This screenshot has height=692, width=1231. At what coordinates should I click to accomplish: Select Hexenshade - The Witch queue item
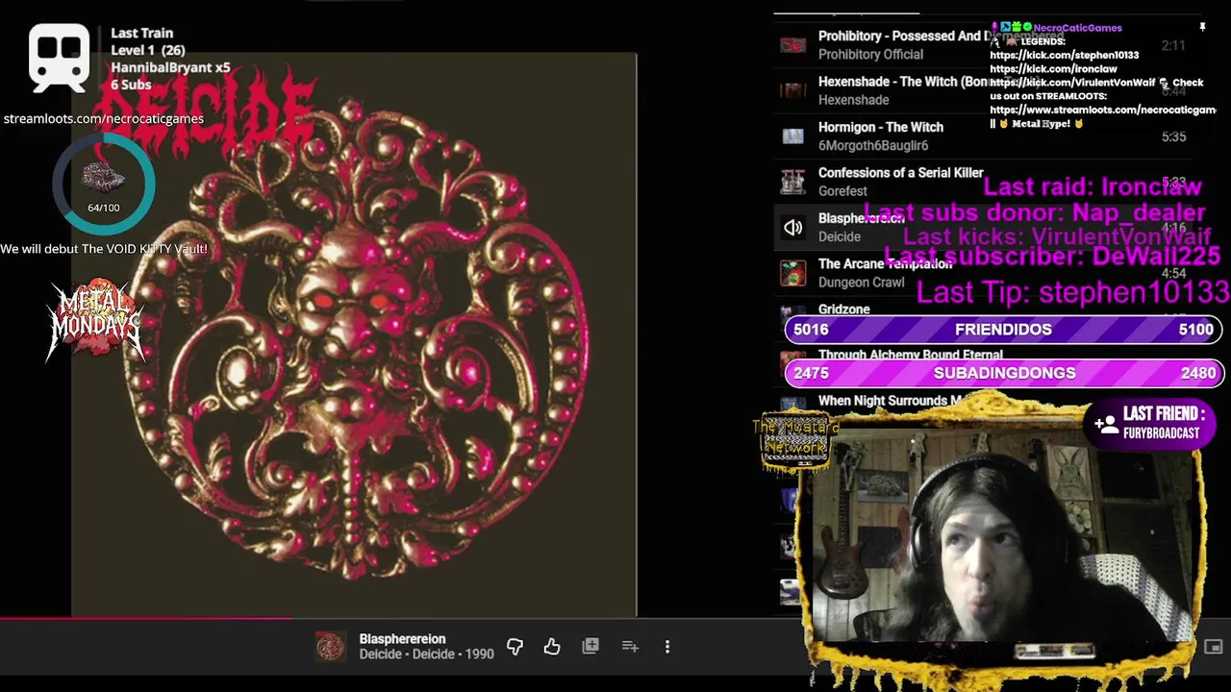(982, 90)
